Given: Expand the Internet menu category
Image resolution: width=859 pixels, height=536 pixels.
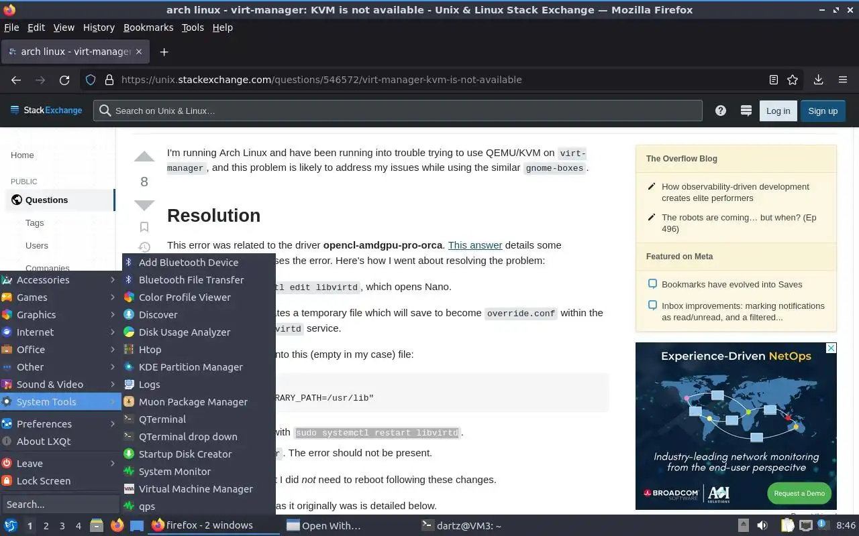Looking at the screenshot, I should (x=60, y=332).
